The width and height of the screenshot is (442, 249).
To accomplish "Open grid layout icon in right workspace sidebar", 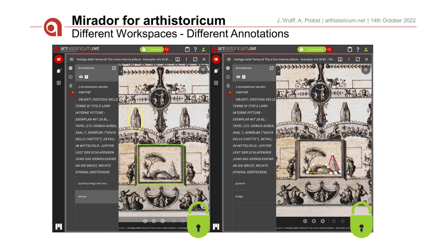I will 216,83.
